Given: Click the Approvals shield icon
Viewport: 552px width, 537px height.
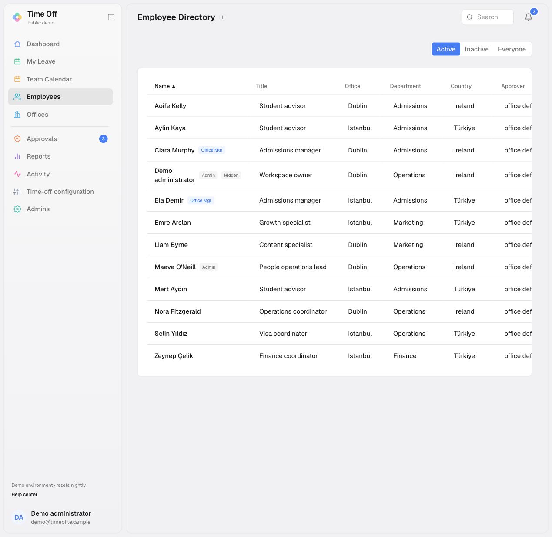Looking at the screenshot, I should coord(17,139).
